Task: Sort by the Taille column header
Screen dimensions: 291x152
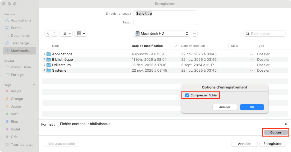Action: coord(234,46)
